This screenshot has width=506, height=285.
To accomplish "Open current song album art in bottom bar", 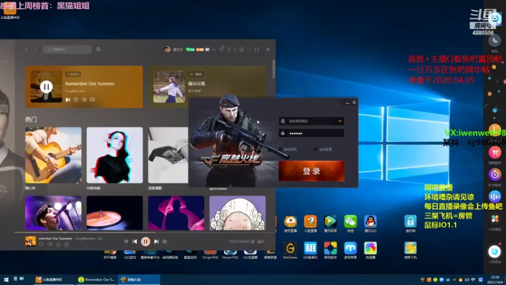I will point(30,241).
